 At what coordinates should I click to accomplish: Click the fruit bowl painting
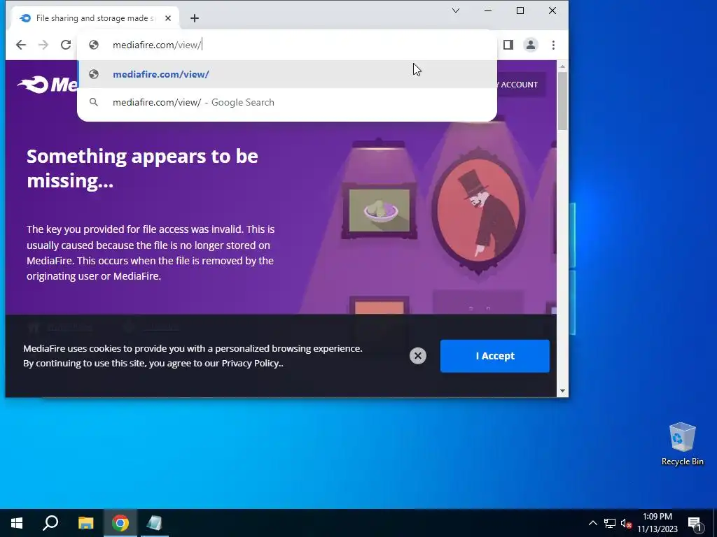pos(380,210)
